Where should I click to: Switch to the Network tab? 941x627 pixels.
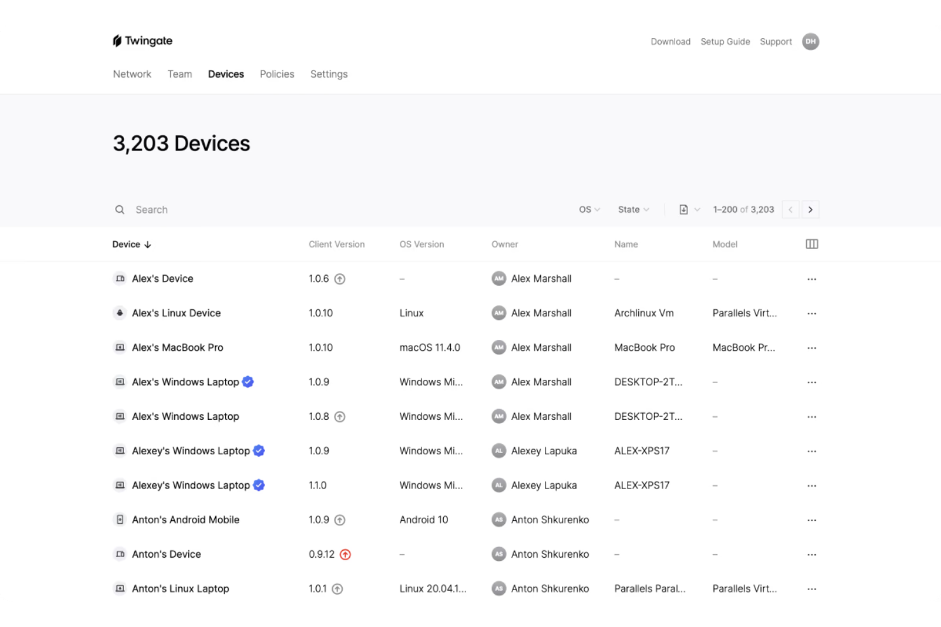132,74
